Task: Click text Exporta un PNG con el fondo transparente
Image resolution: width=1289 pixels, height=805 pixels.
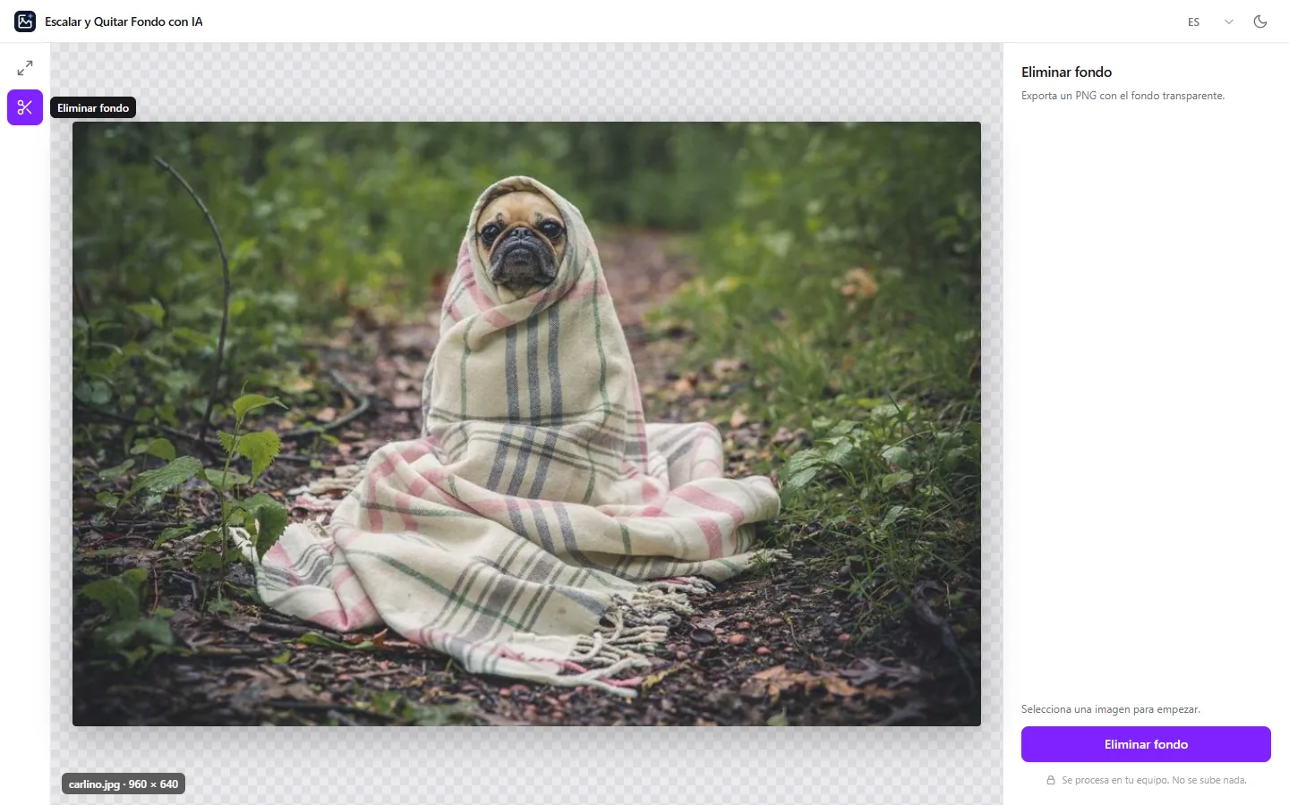Action: point(1123,96)
